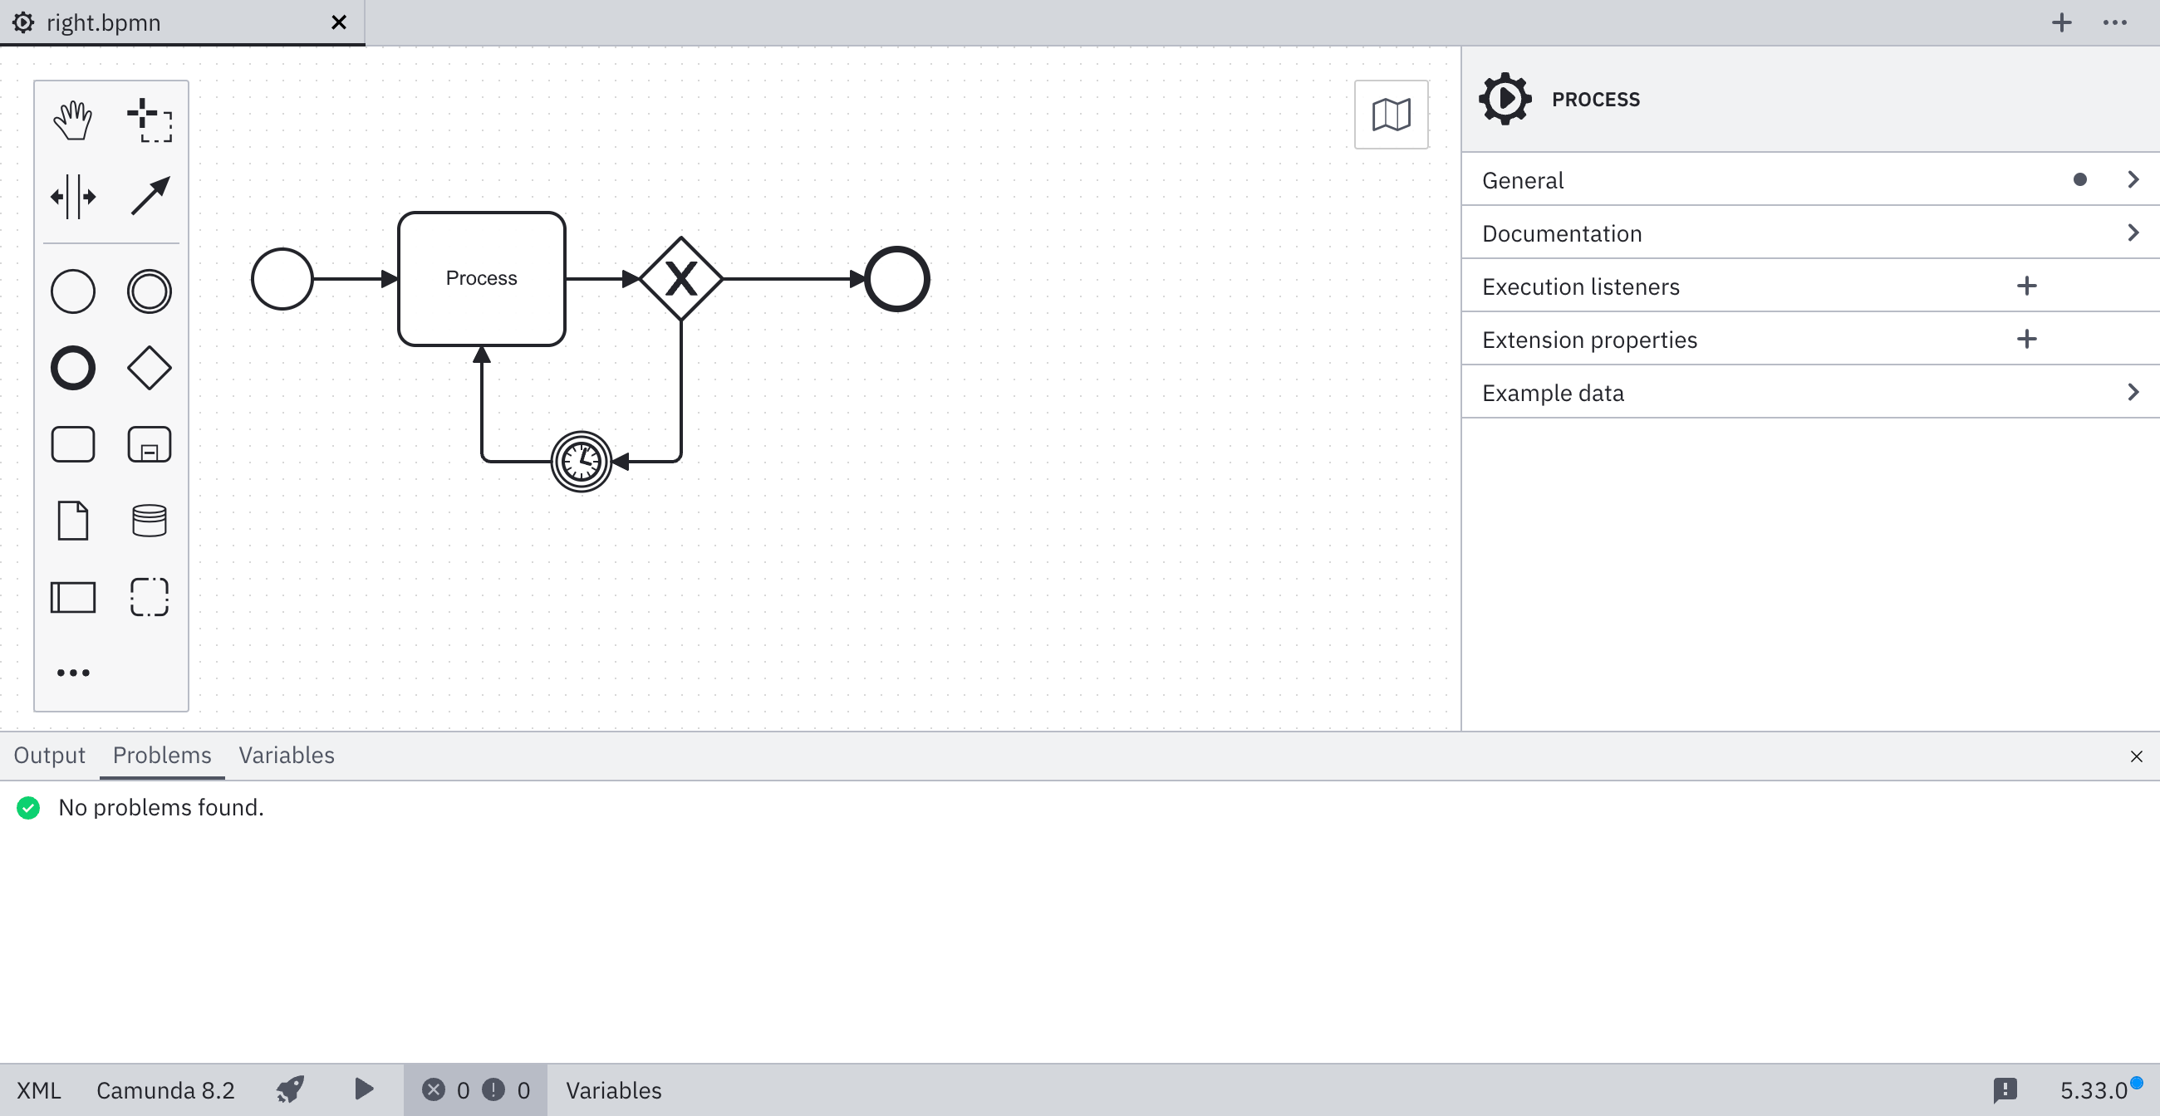Switch to XML view

(37, 1090)
